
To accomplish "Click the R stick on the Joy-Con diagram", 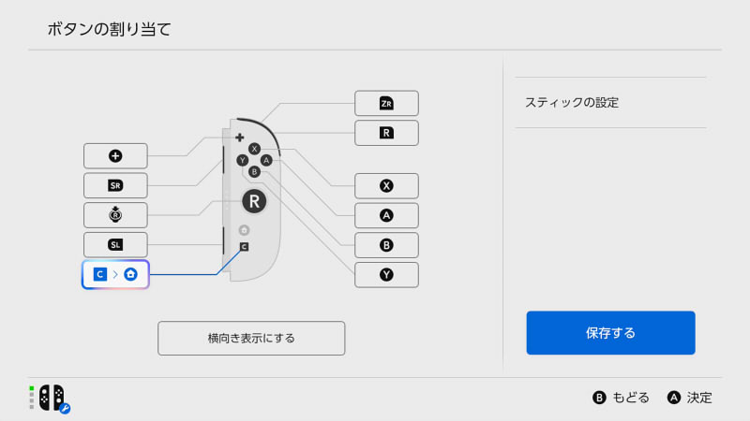I will 254,201.
